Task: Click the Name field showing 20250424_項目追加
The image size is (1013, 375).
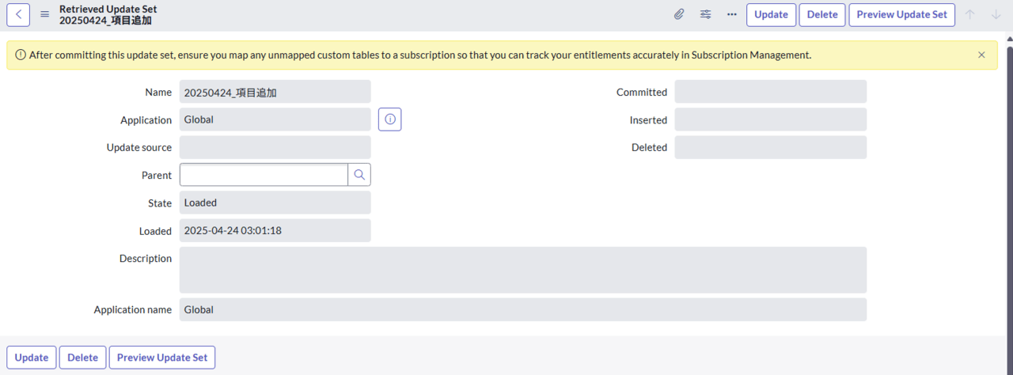Action: click(x=275, y=92)
